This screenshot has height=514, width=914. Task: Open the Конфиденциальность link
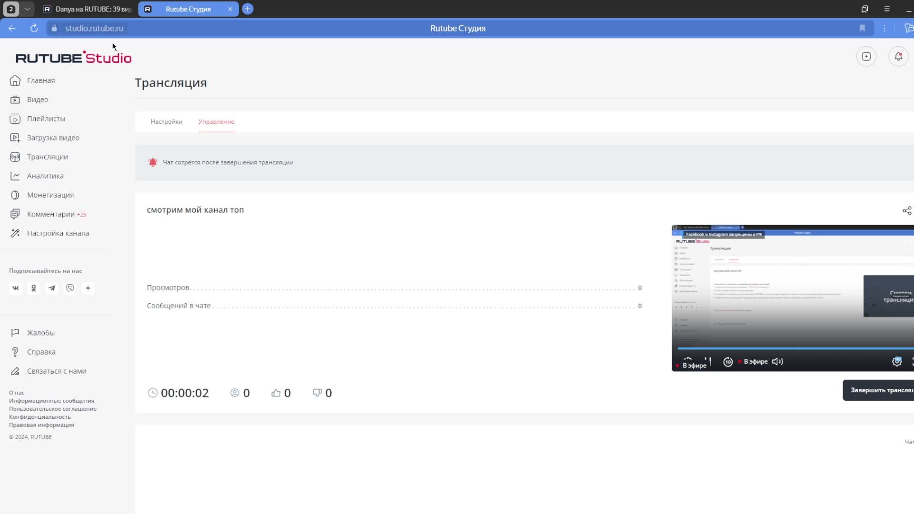click(x=40, y=417)
